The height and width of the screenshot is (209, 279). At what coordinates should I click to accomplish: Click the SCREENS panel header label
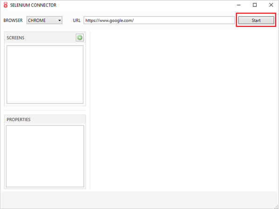[x=15, y=38]
